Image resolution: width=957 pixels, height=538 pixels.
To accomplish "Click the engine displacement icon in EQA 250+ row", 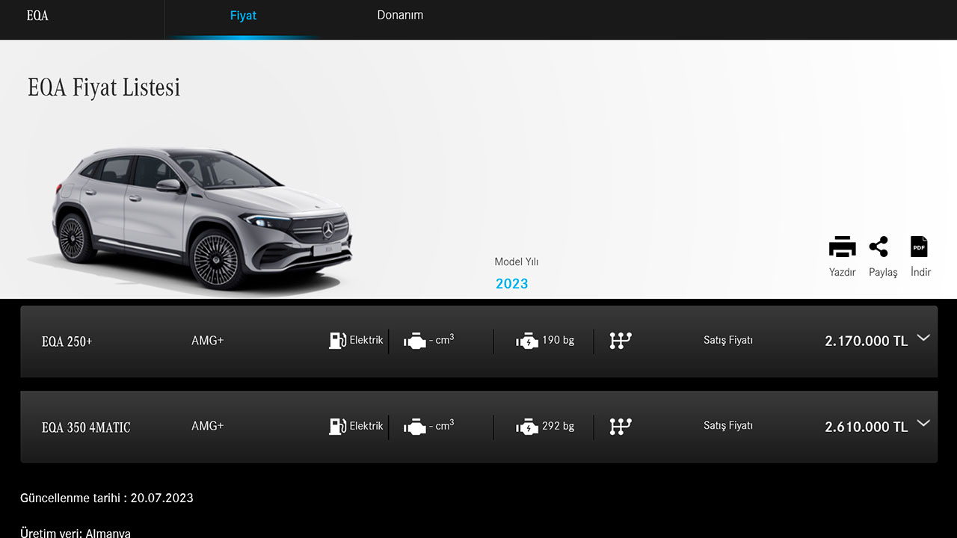I will (x=414, y=341).
